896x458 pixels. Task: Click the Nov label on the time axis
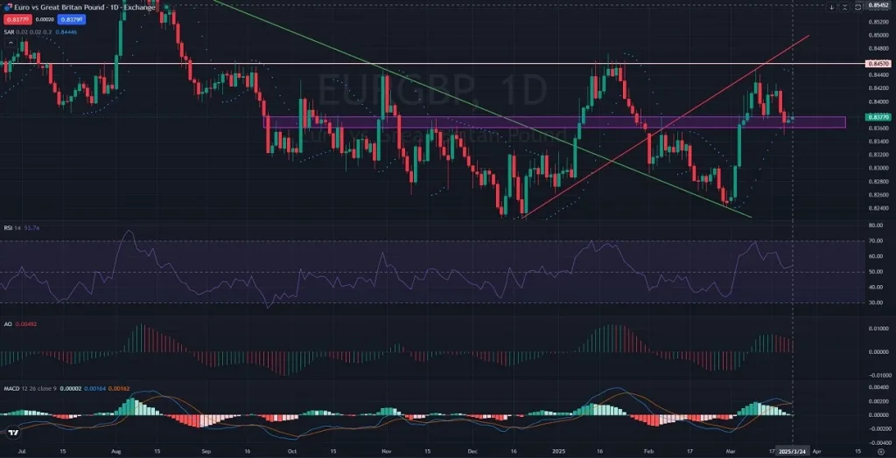tap(387, 451)
